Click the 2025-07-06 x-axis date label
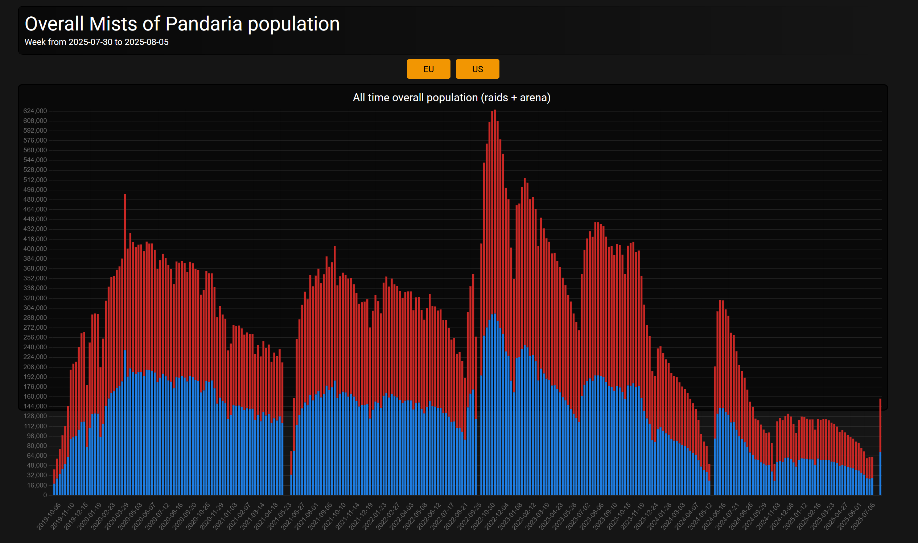 point(863,516)
